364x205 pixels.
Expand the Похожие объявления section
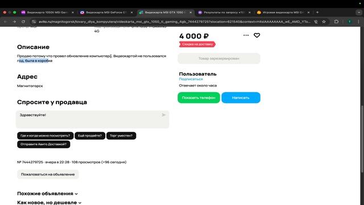coord(47,194)
